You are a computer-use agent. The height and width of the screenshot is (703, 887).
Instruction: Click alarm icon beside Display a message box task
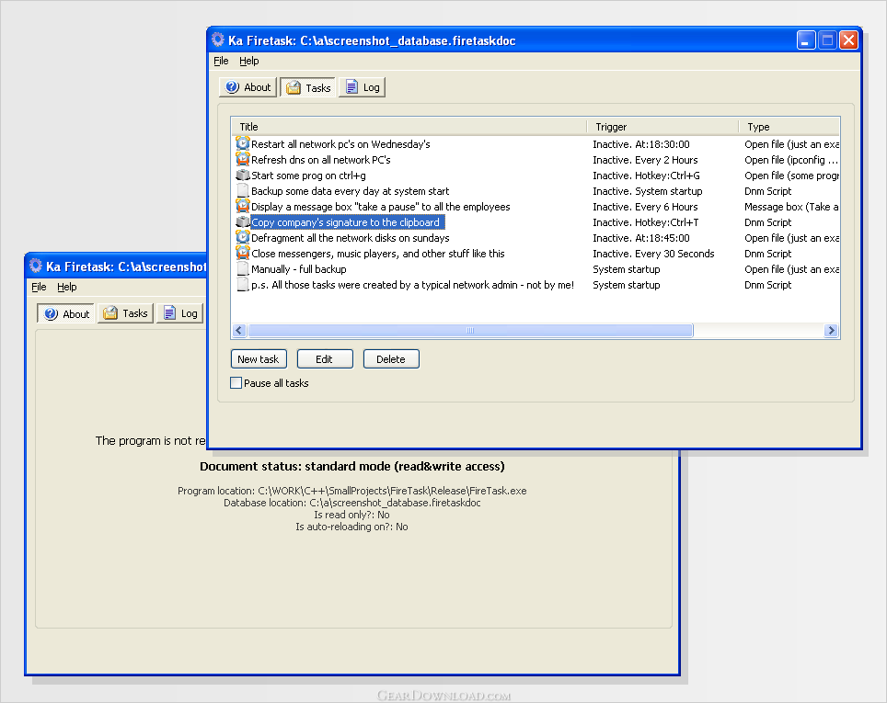coord(243,206)
